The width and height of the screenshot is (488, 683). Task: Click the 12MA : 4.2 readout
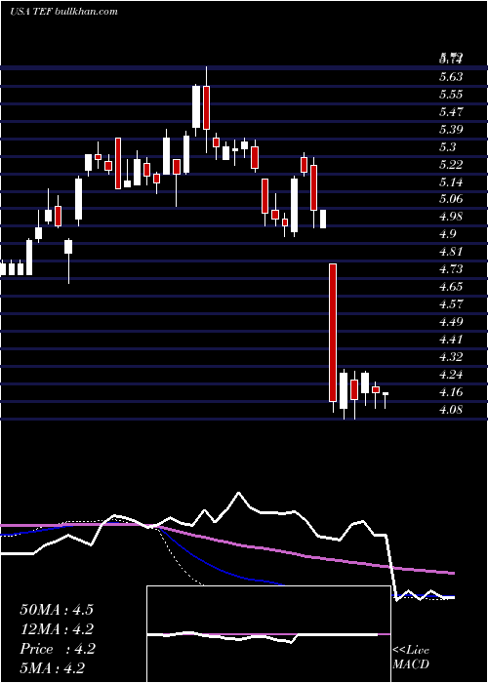[57, 629]
